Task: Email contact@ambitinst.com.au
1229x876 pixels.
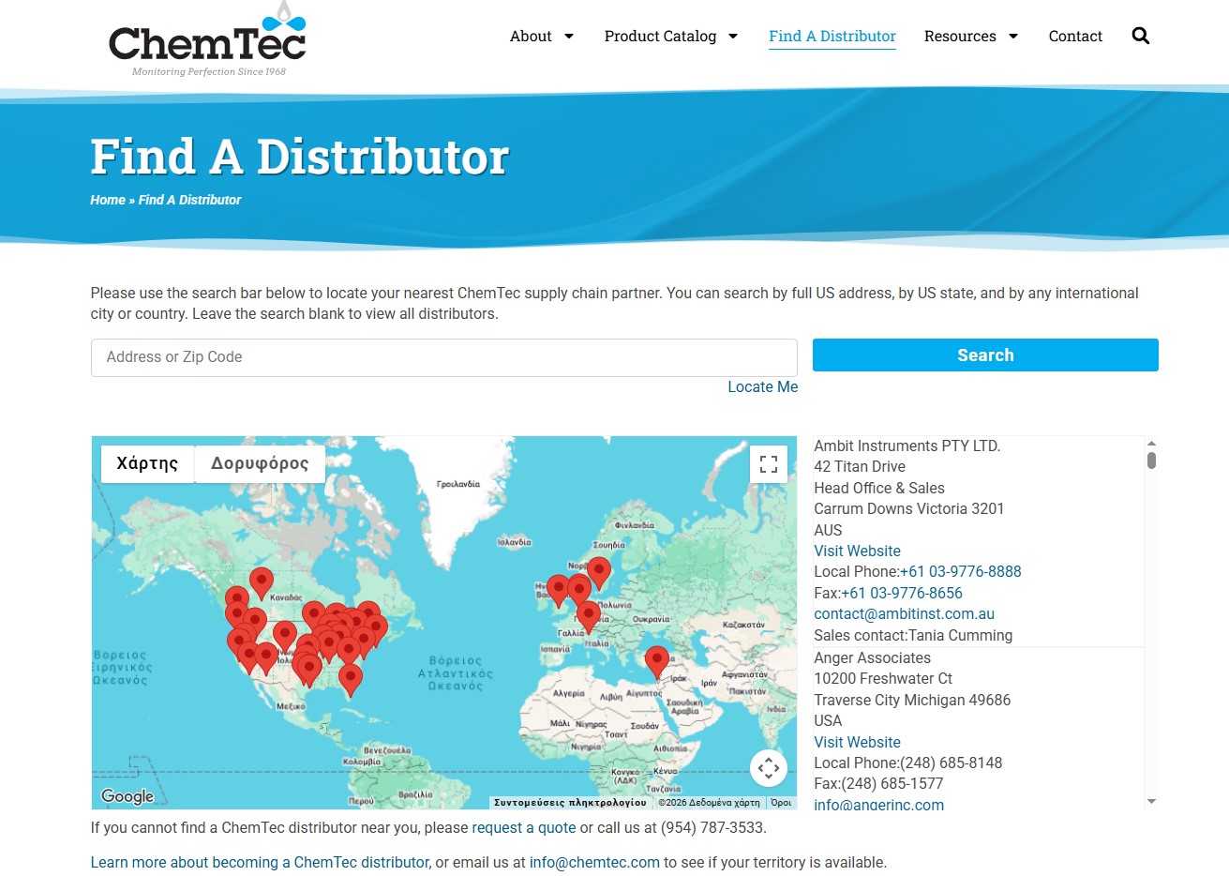Action: (904, 614)
